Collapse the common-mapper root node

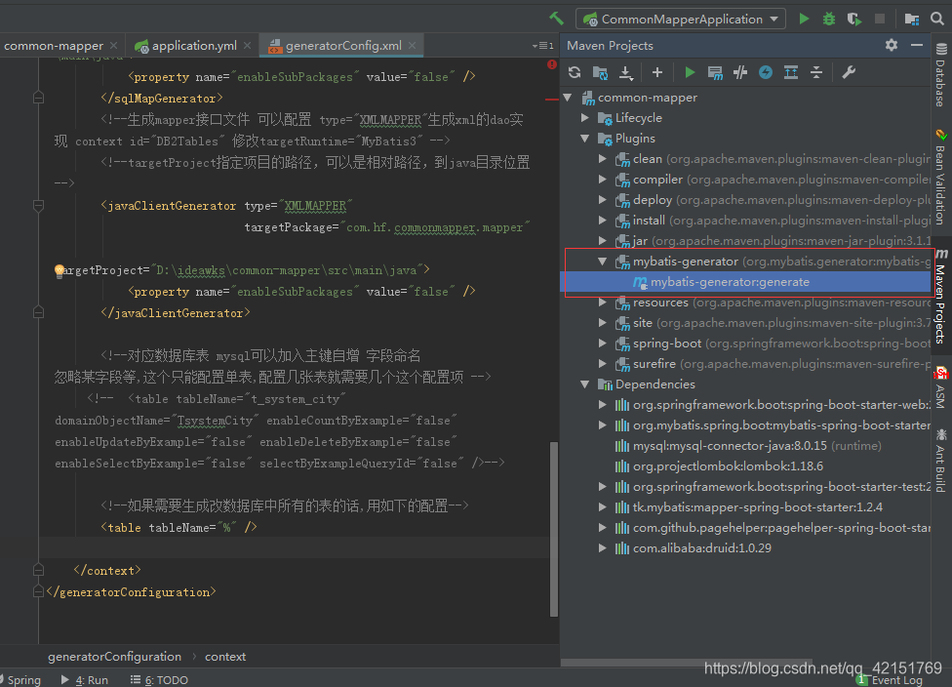coord(568,98)
